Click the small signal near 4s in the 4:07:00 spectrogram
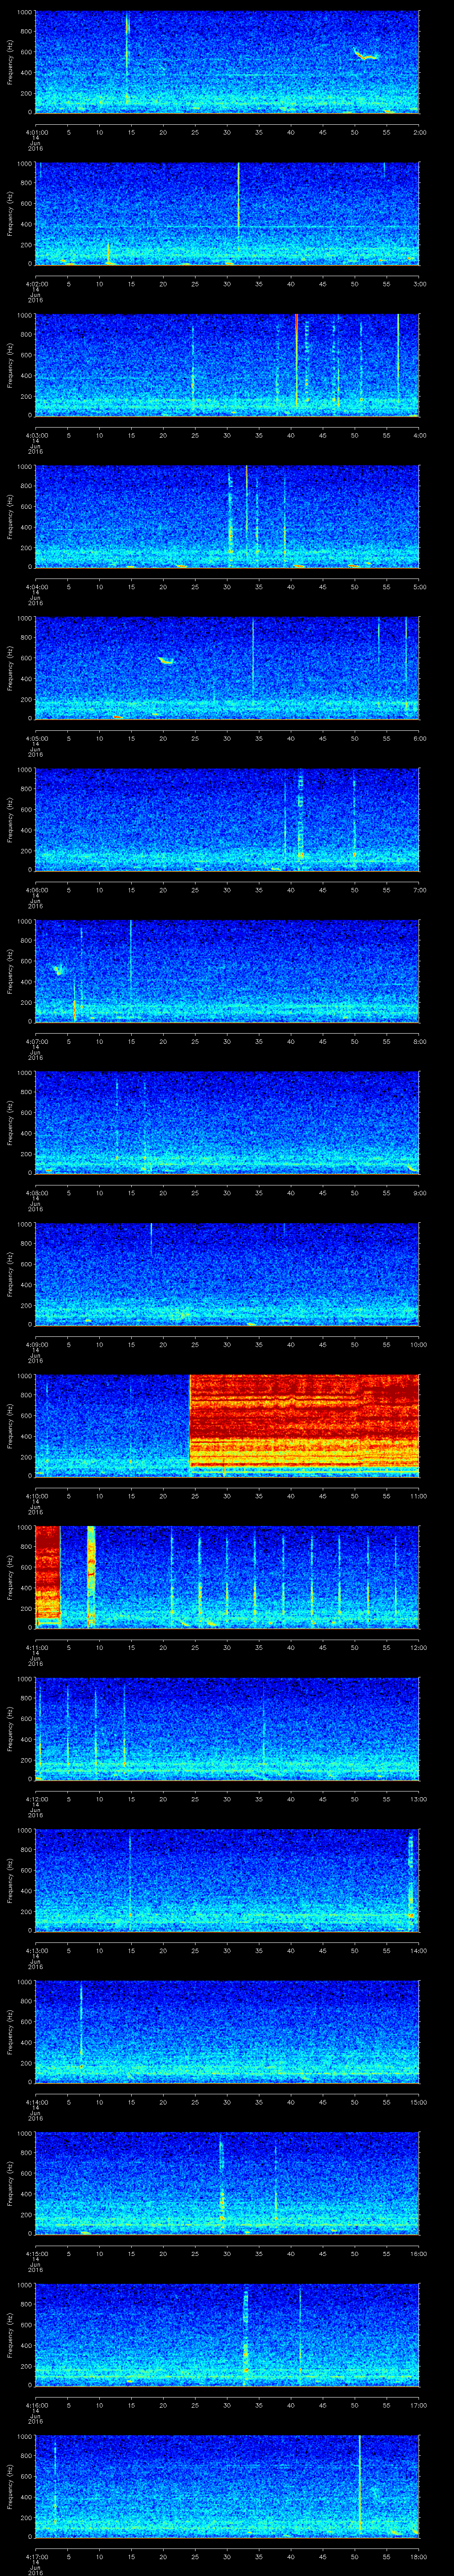 tap(58, 969)
